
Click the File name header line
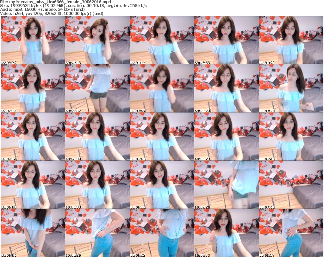[x=56, y=2]
